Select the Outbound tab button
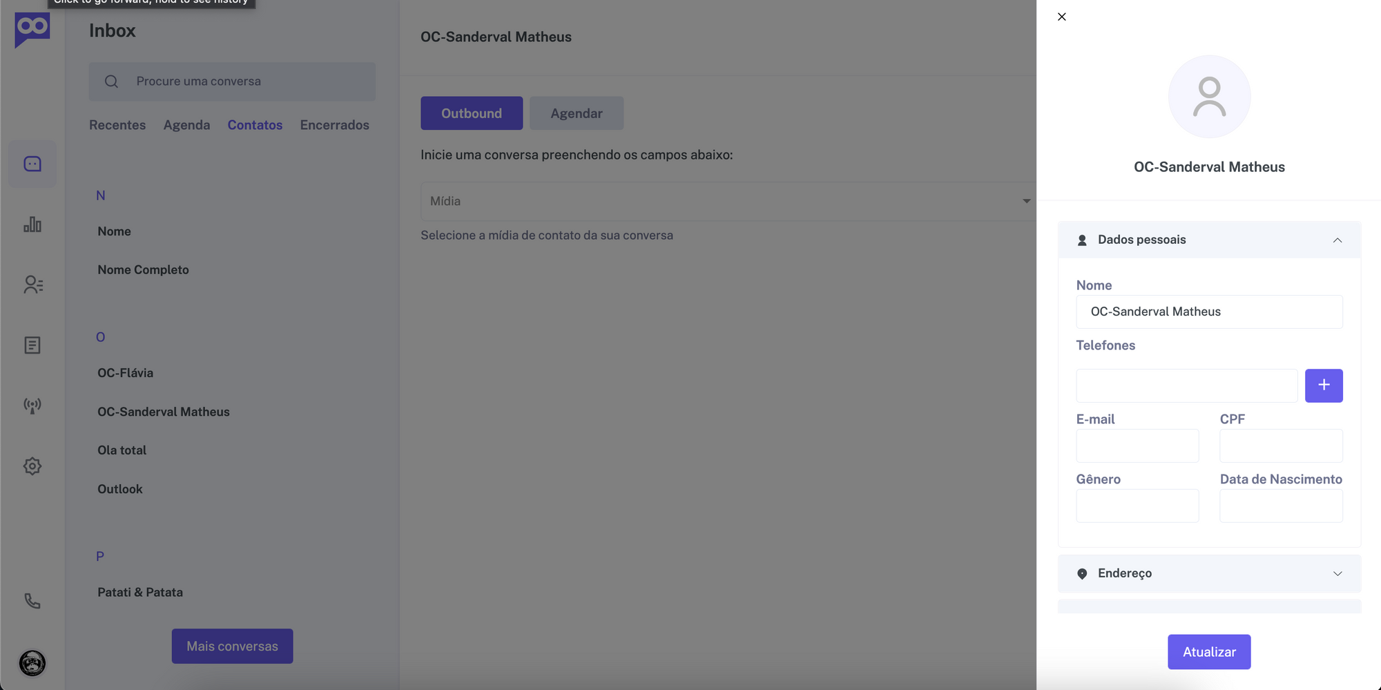The image size is (1381, 690). [x=472, y=113]
